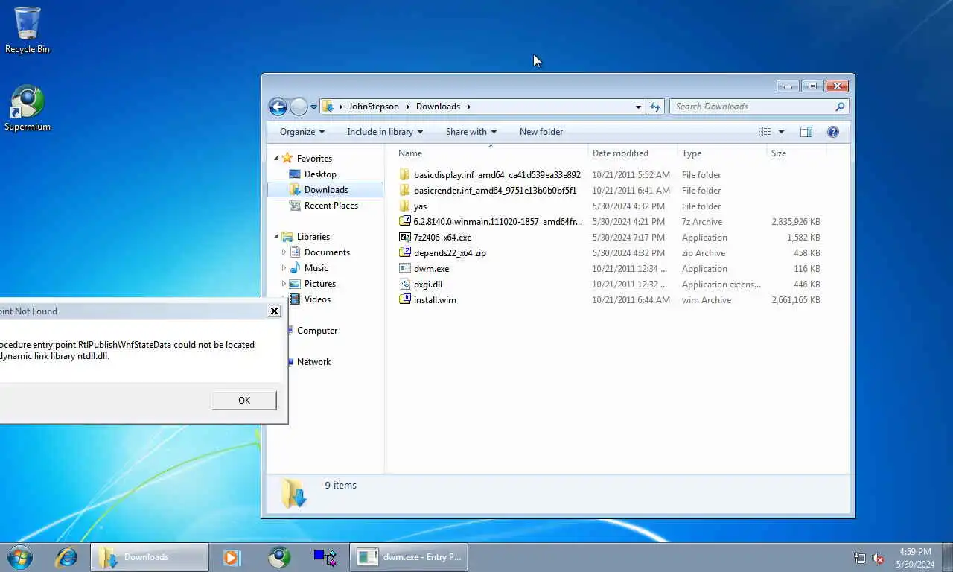Click the wim Archive type cell

point(707,300)
